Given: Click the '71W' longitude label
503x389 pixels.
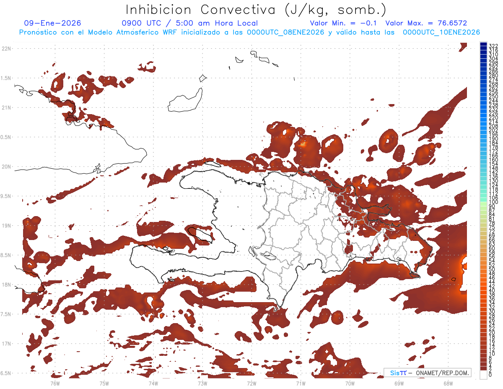Looking at the screenshot, I should click(x=301, y=383).
